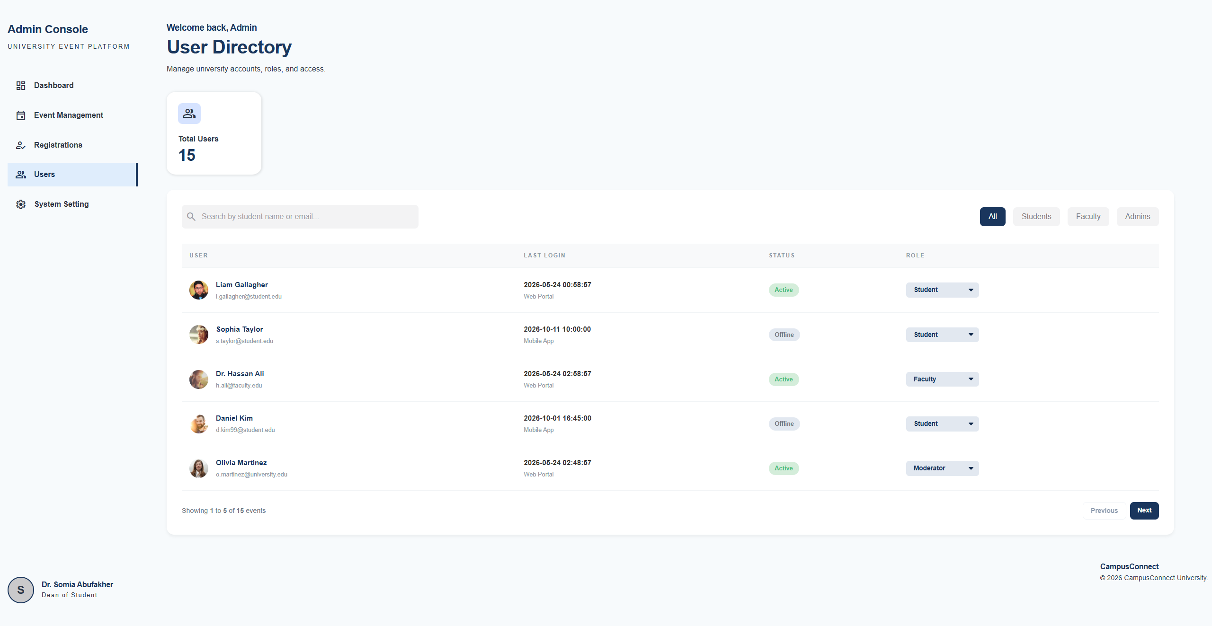Click Olivia Martinez's avatar
The height and width of the screenshot is (626, 1212).
[199, 468]
